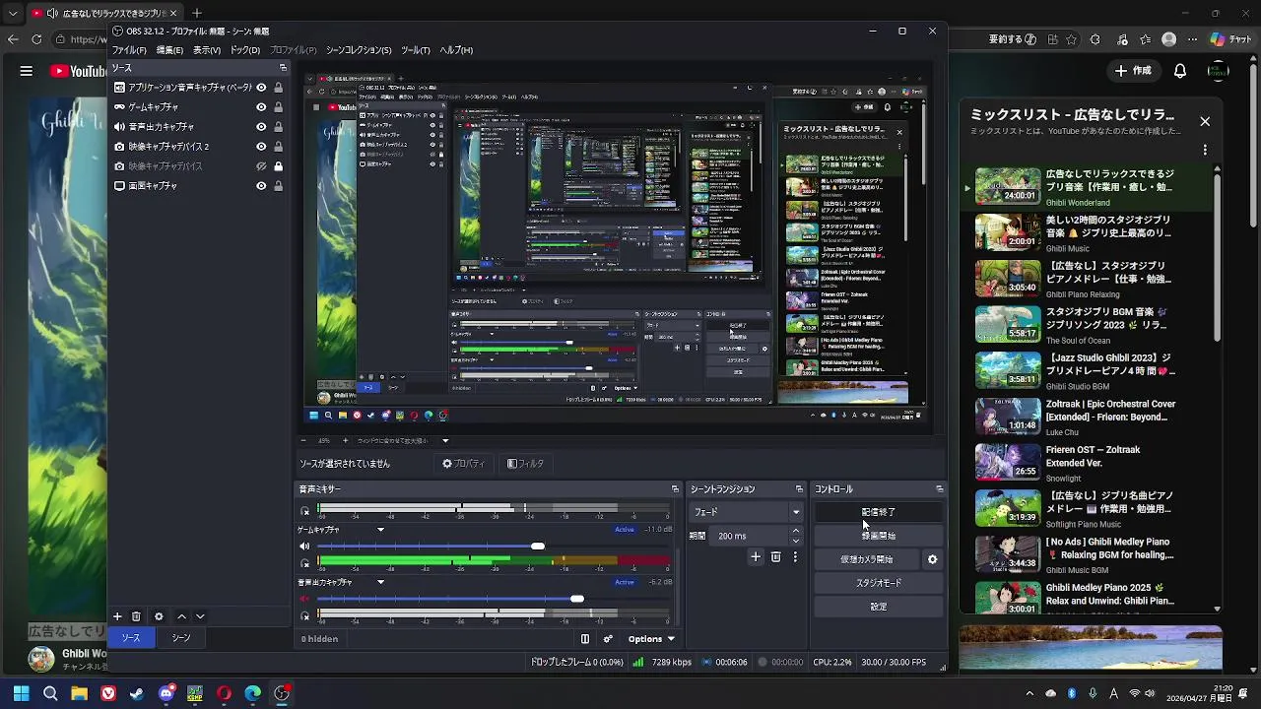Hide the ゲームキャプチャ source
The width and height of the screenshot is (1261, 709).
pos(261,107)
